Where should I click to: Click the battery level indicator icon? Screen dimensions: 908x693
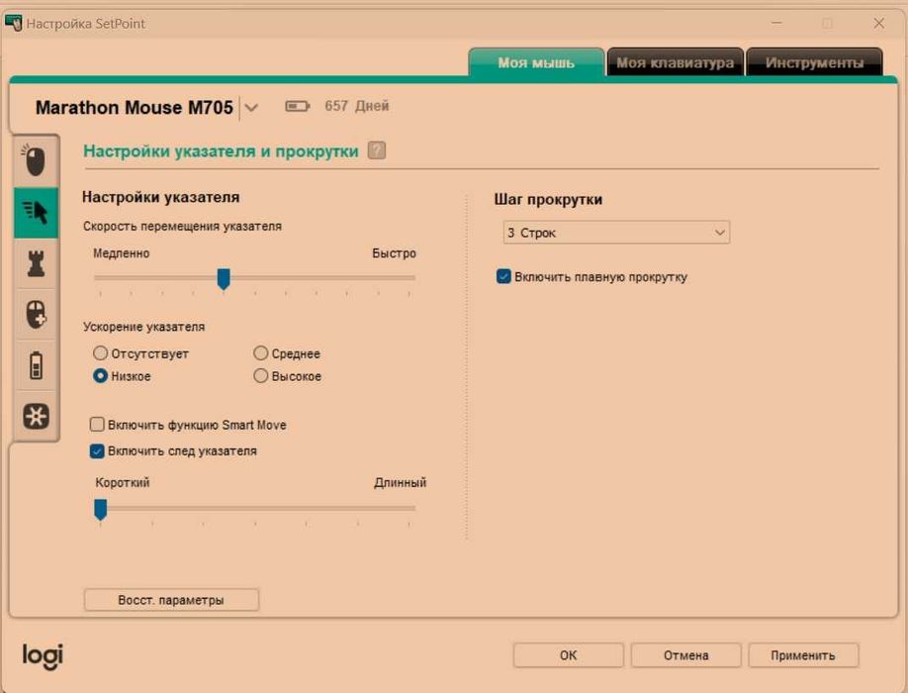click(297, 106)
